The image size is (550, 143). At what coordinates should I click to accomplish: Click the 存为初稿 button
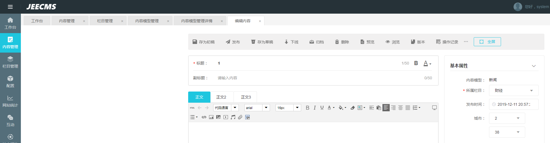pyautogui.click(x=204, y=42)
